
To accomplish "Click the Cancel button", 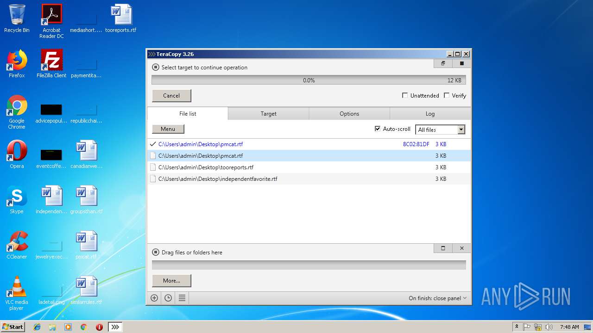I will pyautogui.click(x=171, y=96).
